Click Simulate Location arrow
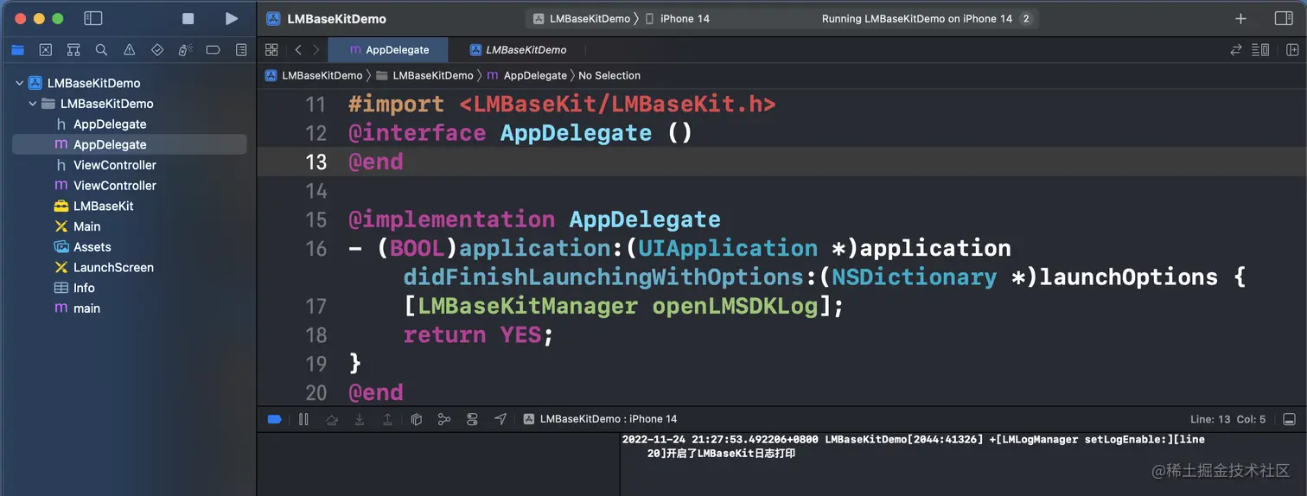Image resolution: width=1307 pixels, height=496 pixels. pos(500,419)
